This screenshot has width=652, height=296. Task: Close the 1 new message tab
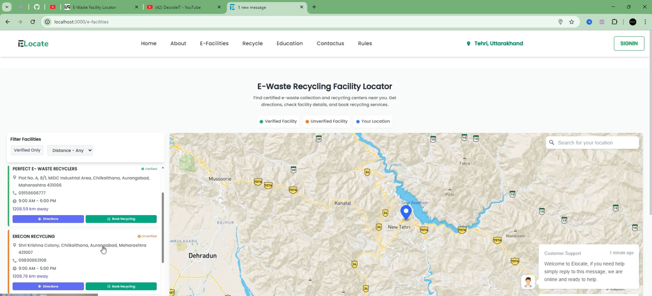pyautogui.click(x=301, y=7)
